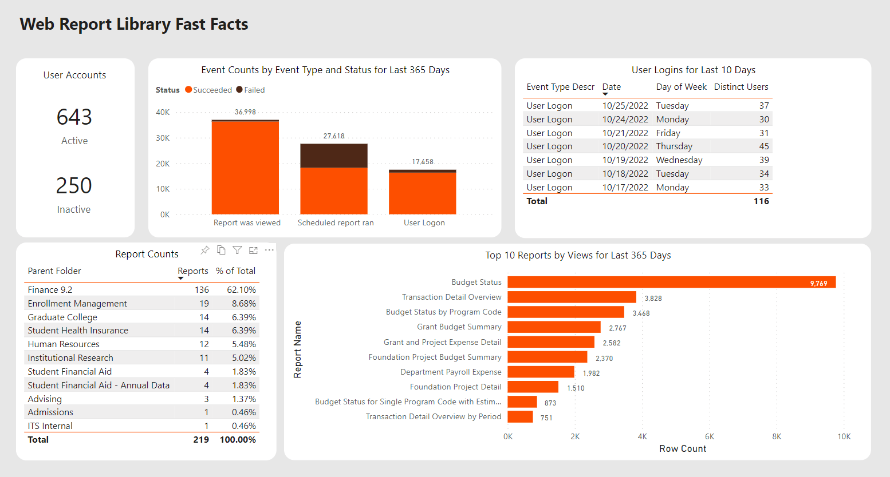Select the 10/20/2022 Thursday login row

(647, 146)
